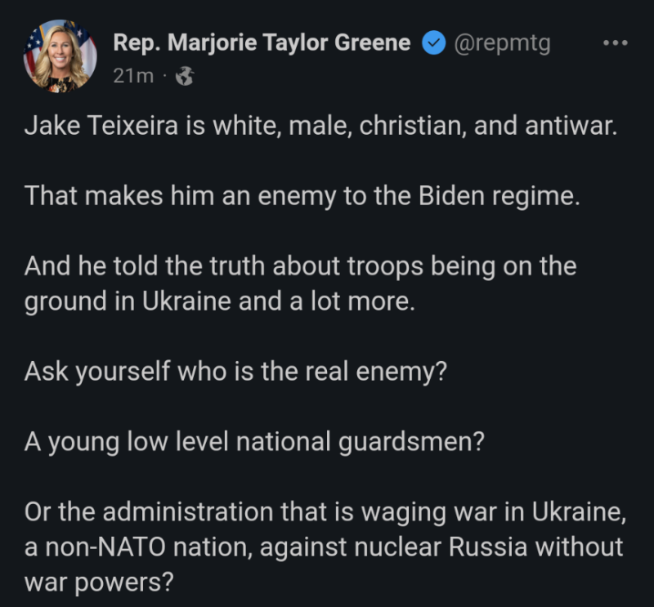This screenshot has height=607, width=654.
Task: Open the post's three-dot more options menu
Action: click(614, 43)
